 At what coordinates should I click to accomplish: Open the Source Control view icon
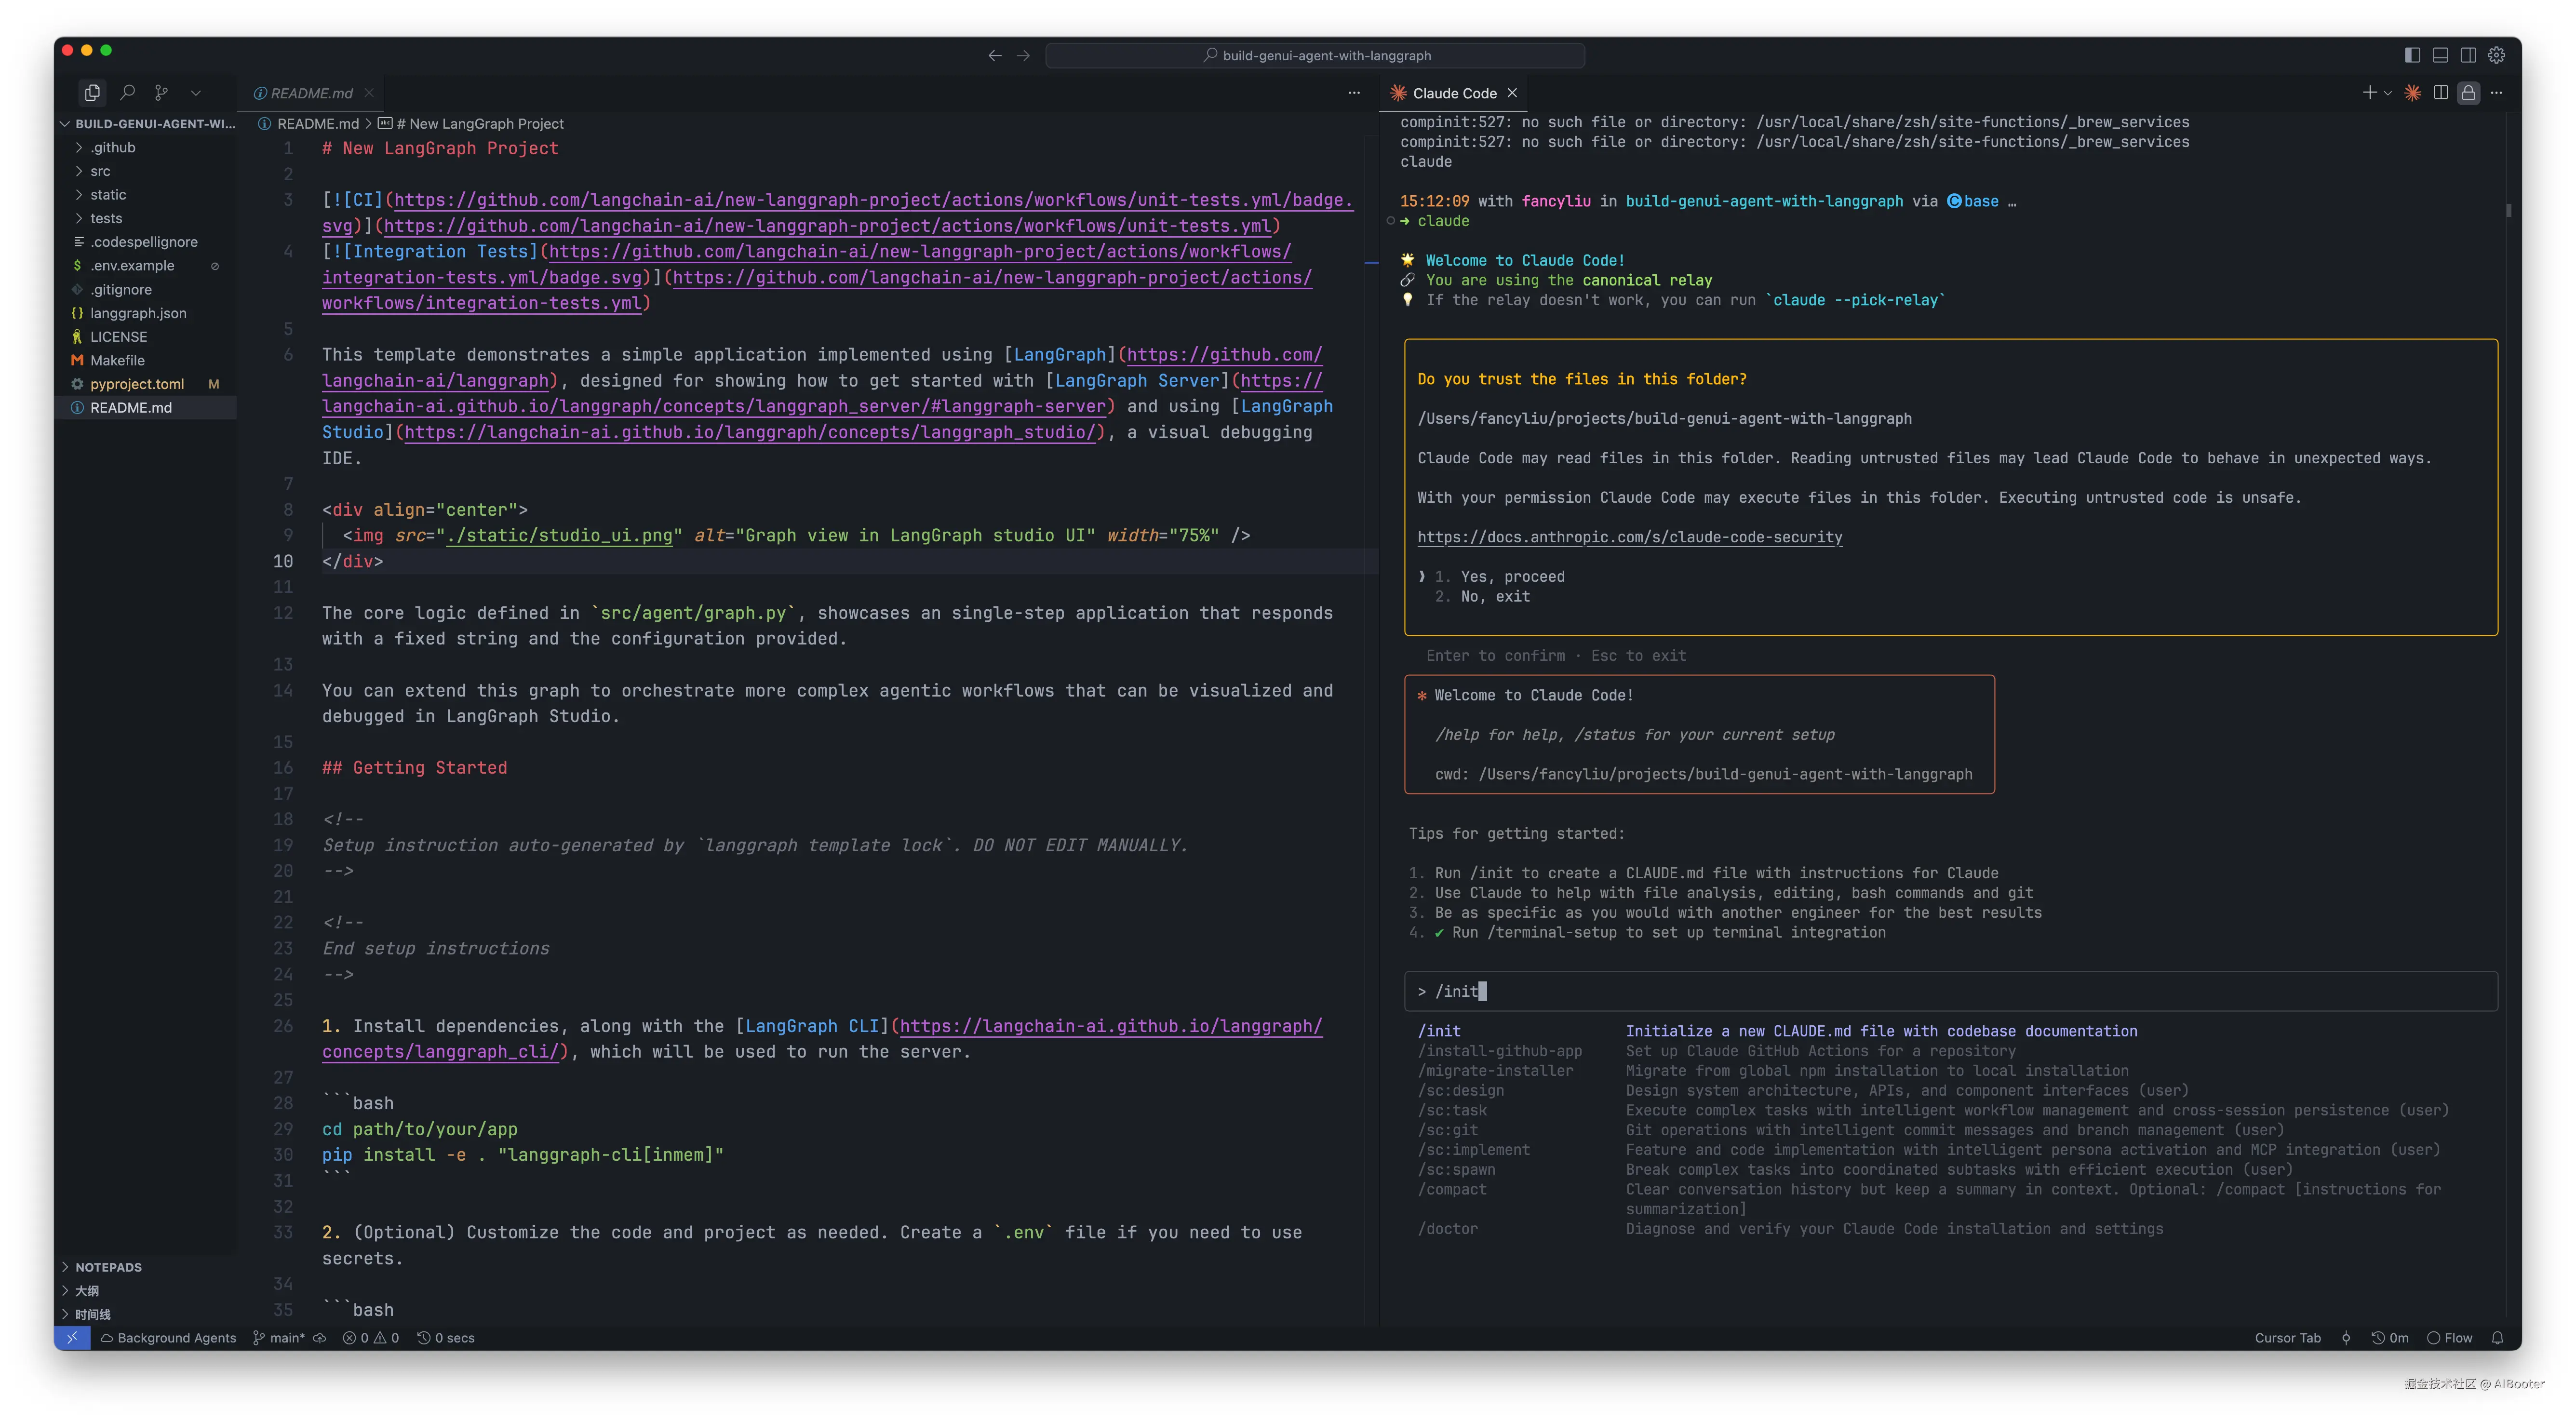(161, 93)
